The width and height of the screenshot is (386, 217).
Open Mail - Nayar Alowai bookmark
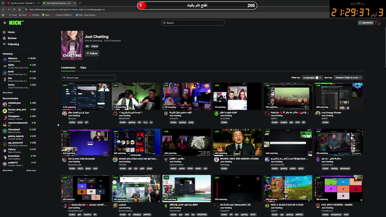[x=86, y=15]
